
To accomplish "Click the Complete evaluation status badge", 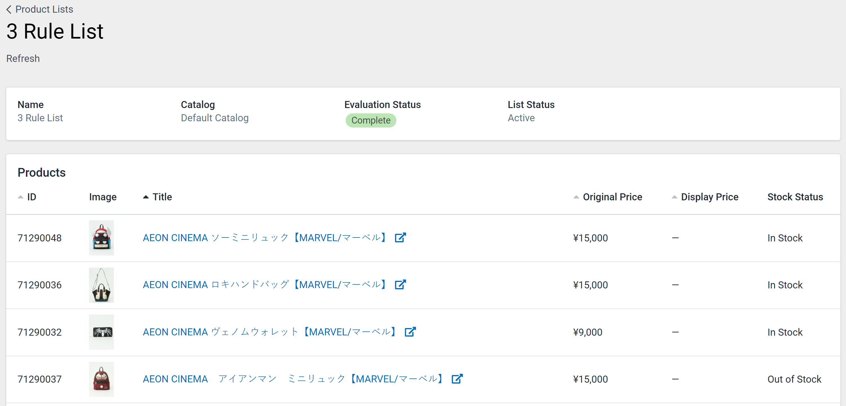I will pos(371,120).
